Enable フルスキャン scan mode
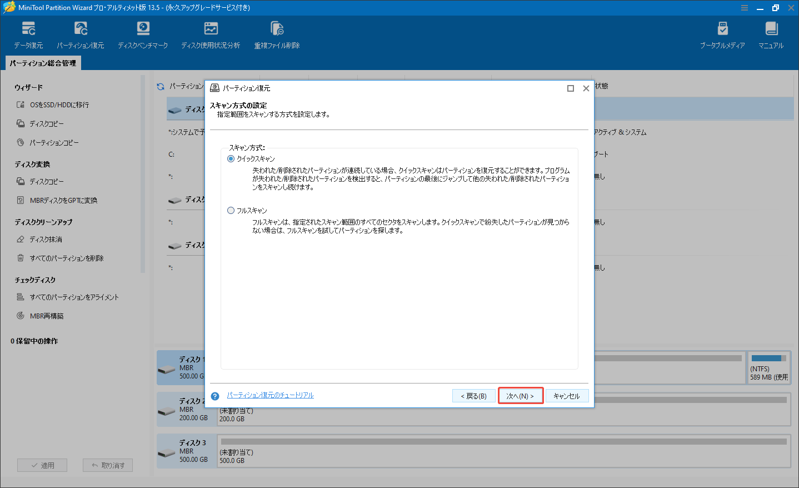Image resolution: width=799 pixels, height=488 pixels. coord(231,210)
